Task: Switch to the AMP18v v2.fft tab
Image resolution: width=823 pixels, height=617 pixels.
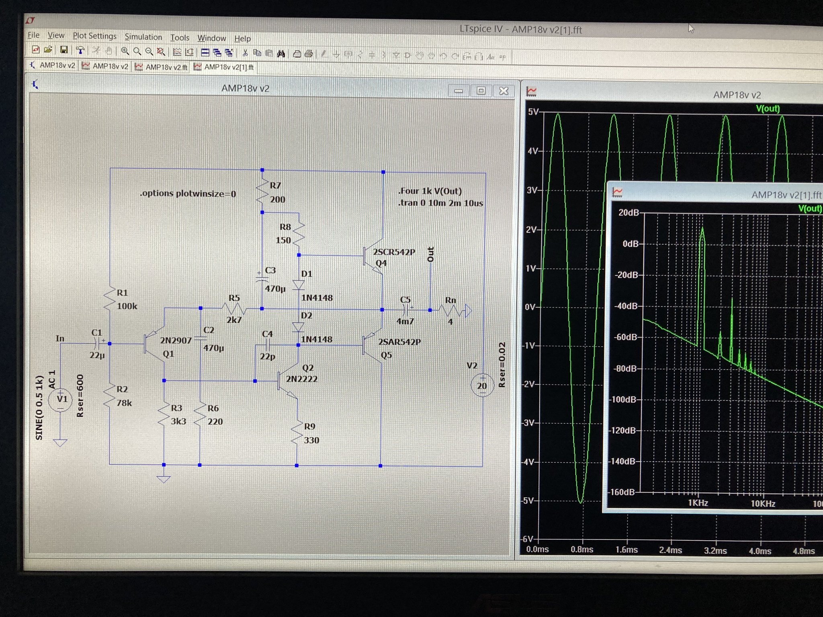Action: [162, 67]
